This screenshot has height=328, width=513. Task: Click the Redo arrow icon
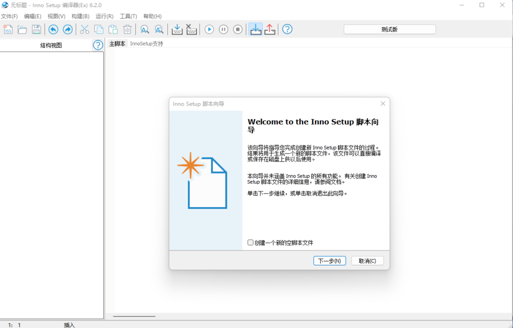pyautogui.click(x=67, y=29)
